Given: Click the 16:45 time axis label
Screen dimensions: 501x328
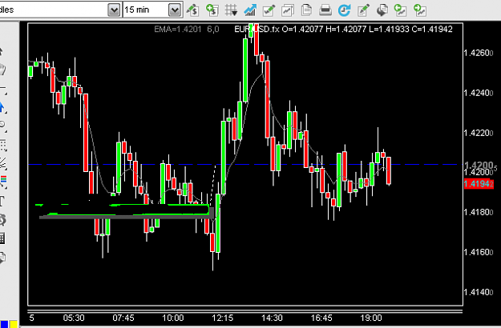Looking at the screenshot, I should pos(321,318).
